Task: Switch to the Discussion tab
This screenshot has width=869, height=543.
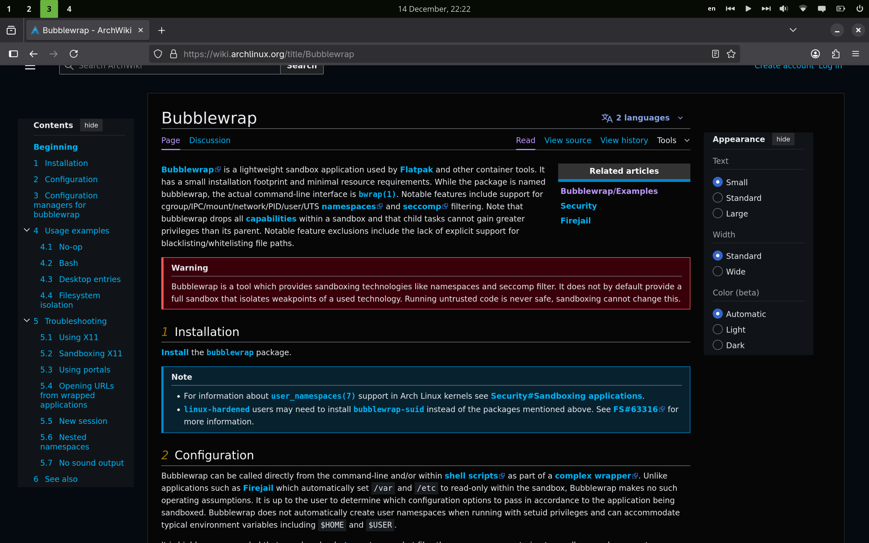Action: tap(210, 140)
